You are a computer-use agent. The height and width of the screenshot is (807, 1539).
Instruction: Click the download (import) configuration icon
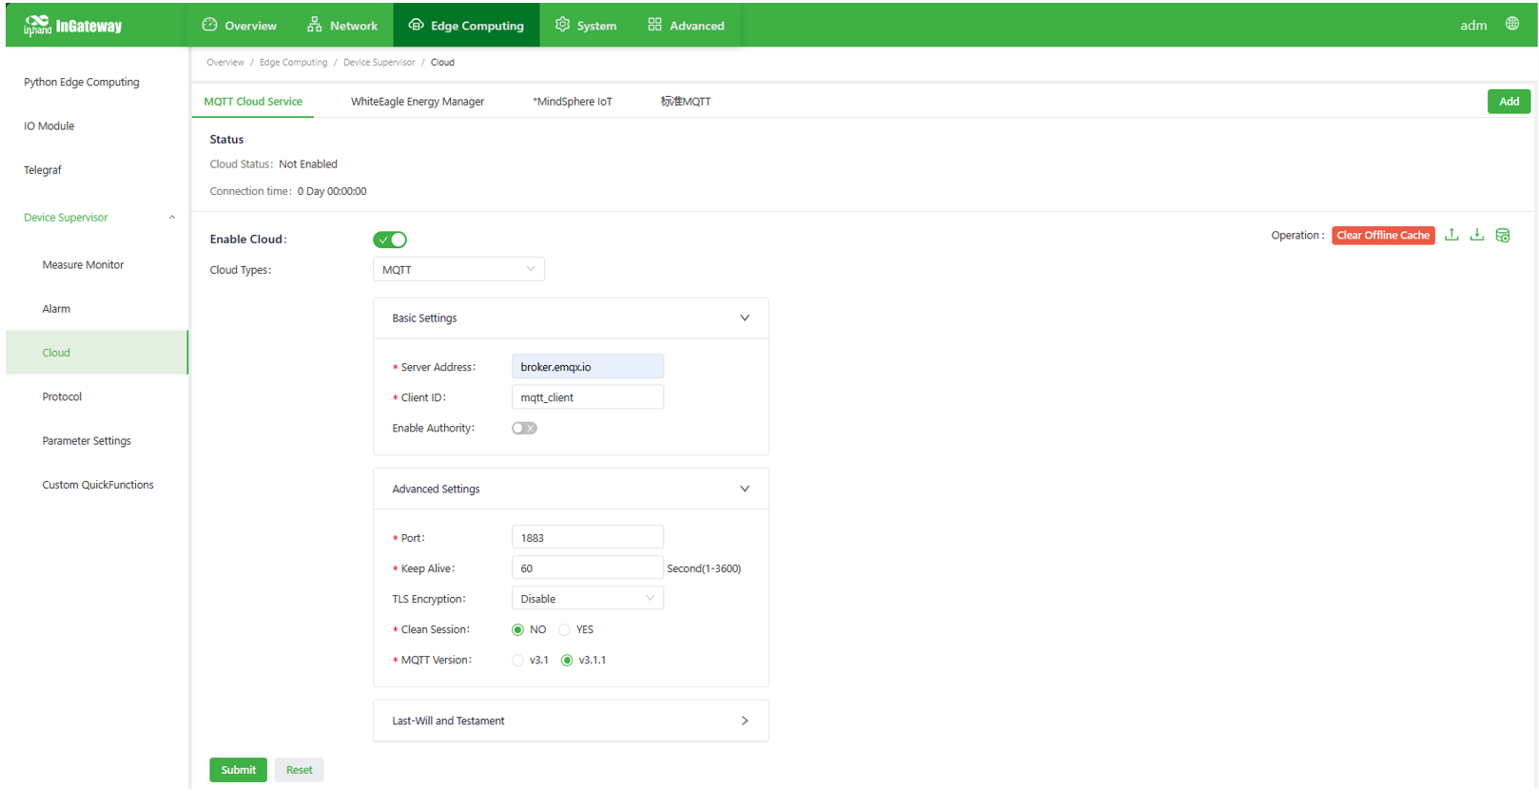(1477, 235)
